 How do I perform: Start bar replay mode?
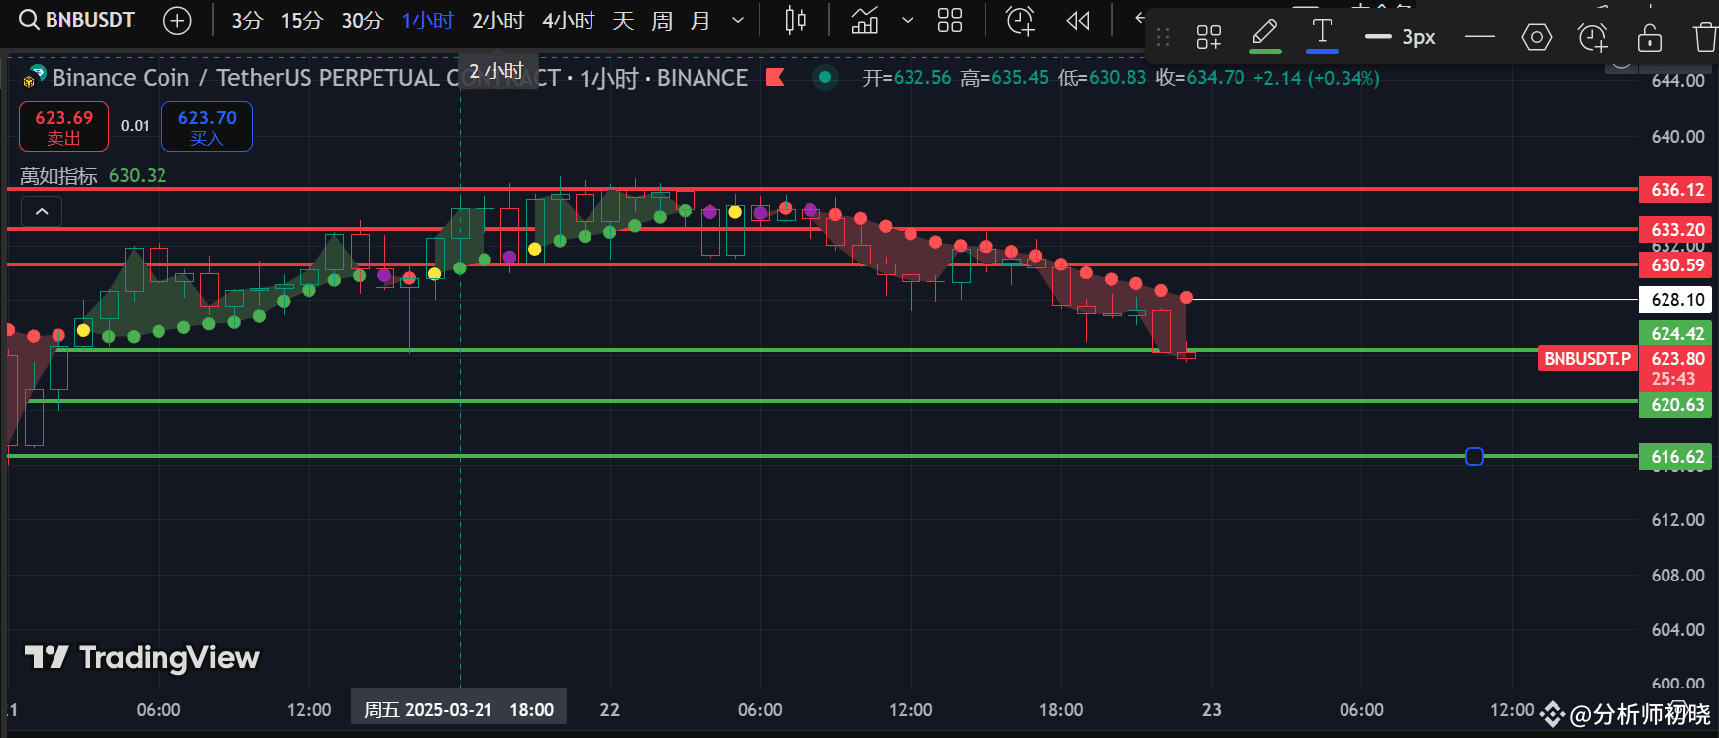[1078, 20]
